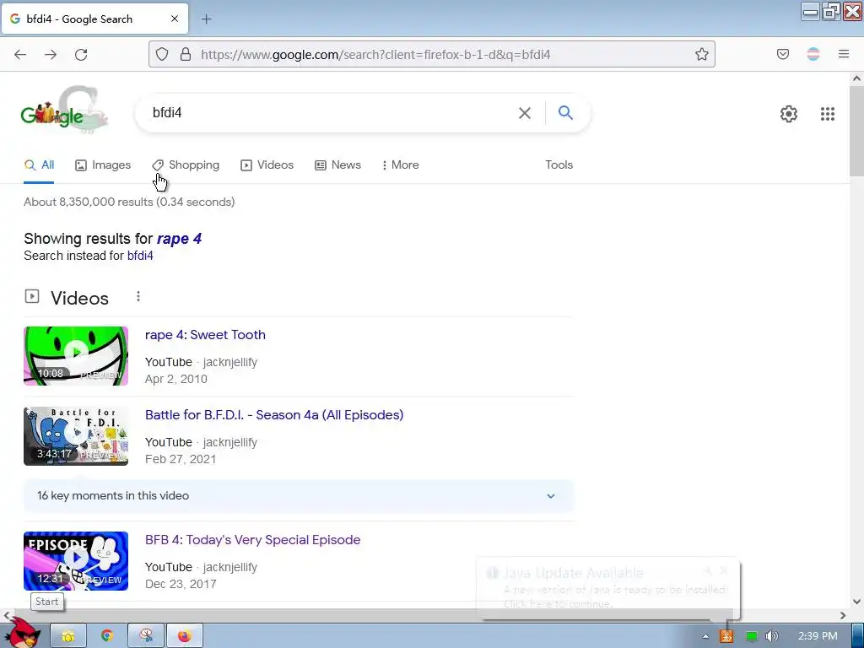Viewport: 864px width, 648px height.
Task: Expand the More search categories menu
Action: click(x=401, y=165)
